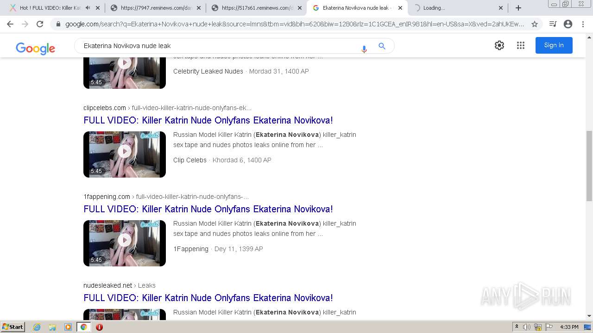The height and width of the screenshot is (333, 593).
Task: Click the page scrollbar down arrow
Action: (x=589, y=316)
